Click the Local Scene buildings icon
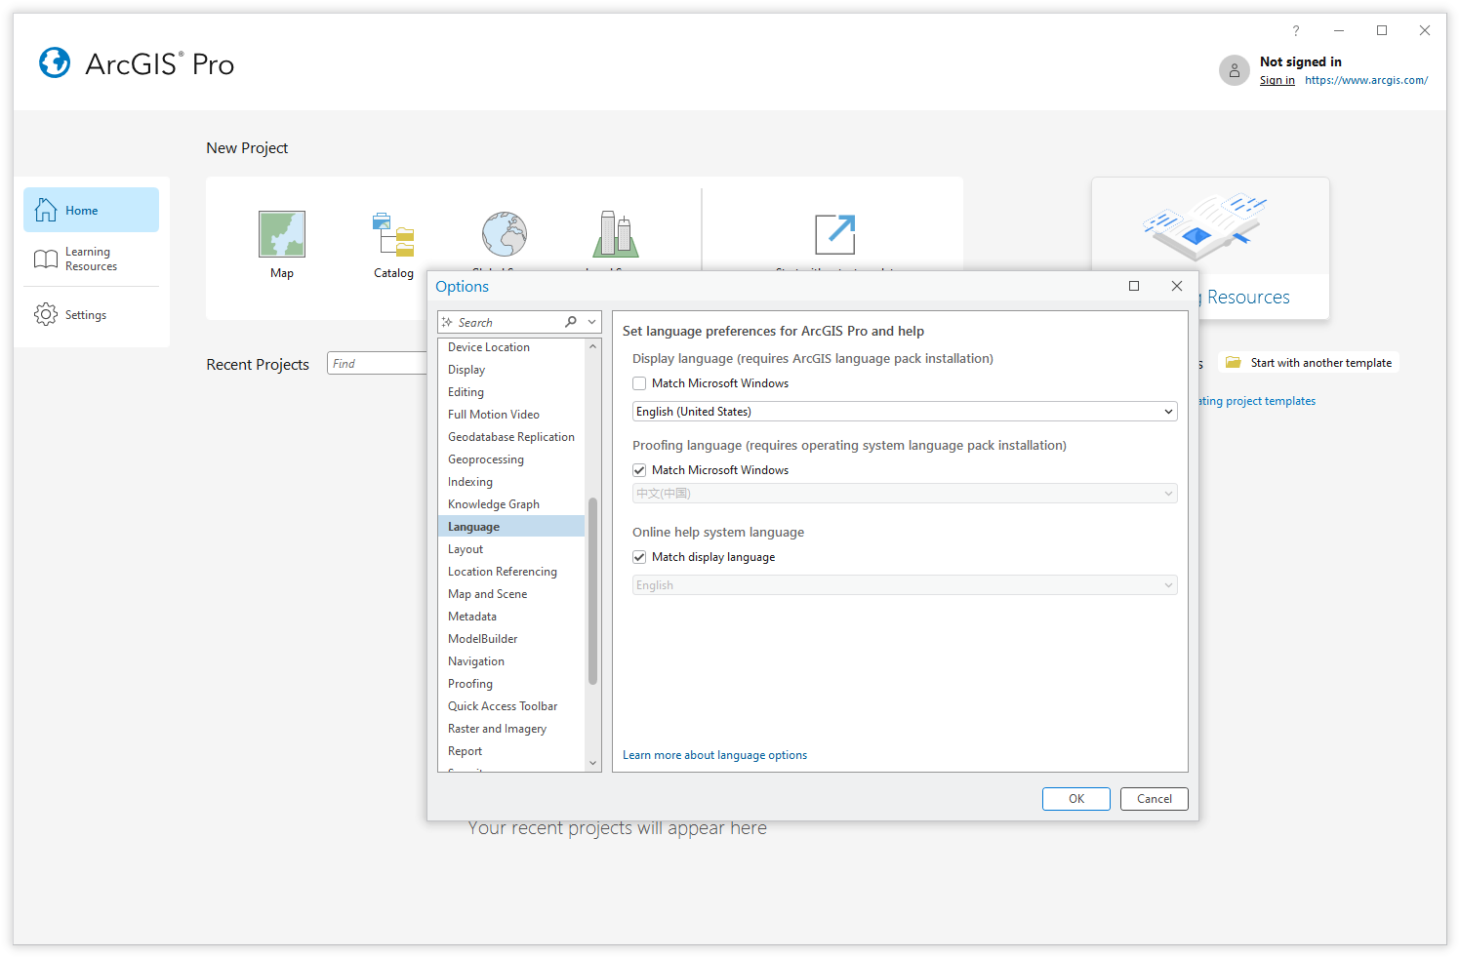 (616, 234)
